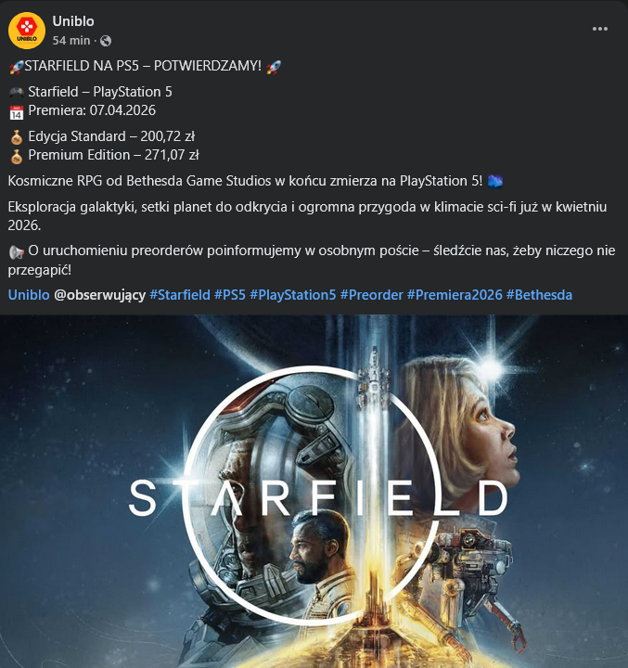
Task: Click the #Bethesda hashtag
Action: pyautogui.click(x=539, y=295)
